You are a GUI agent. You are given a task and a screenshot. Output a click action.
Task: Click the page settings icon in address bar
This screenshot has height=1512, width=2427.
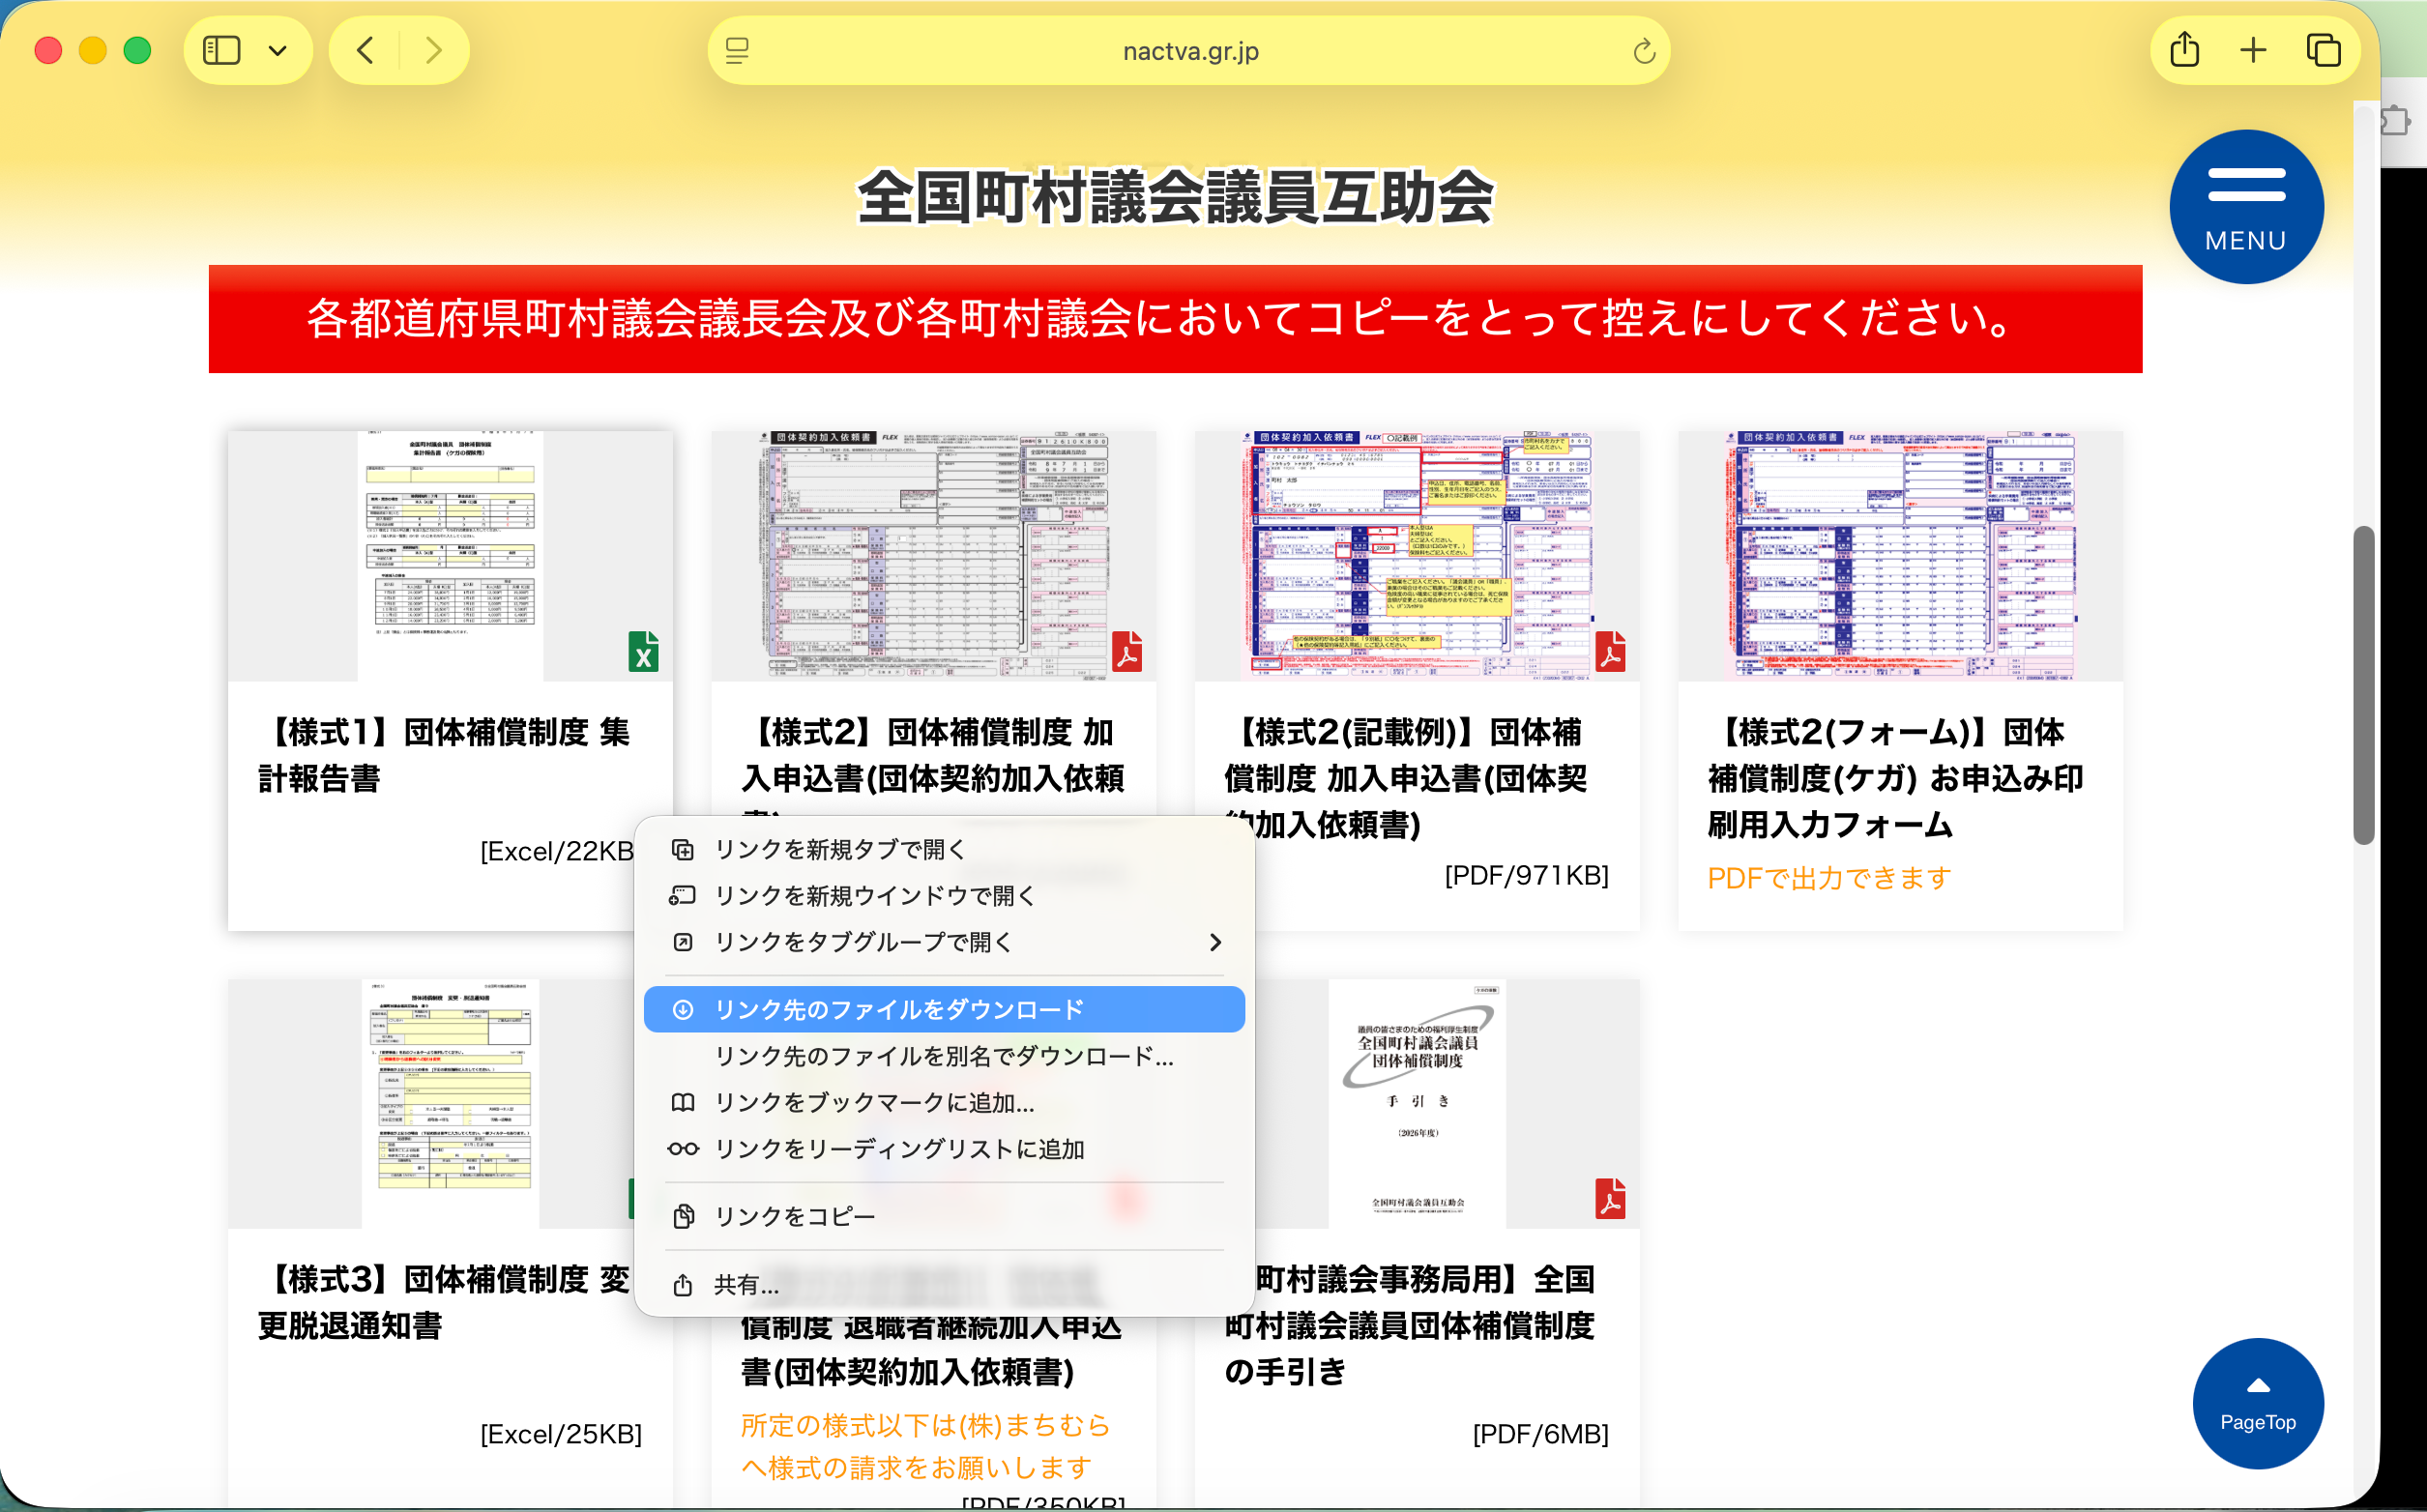(737, 50)
